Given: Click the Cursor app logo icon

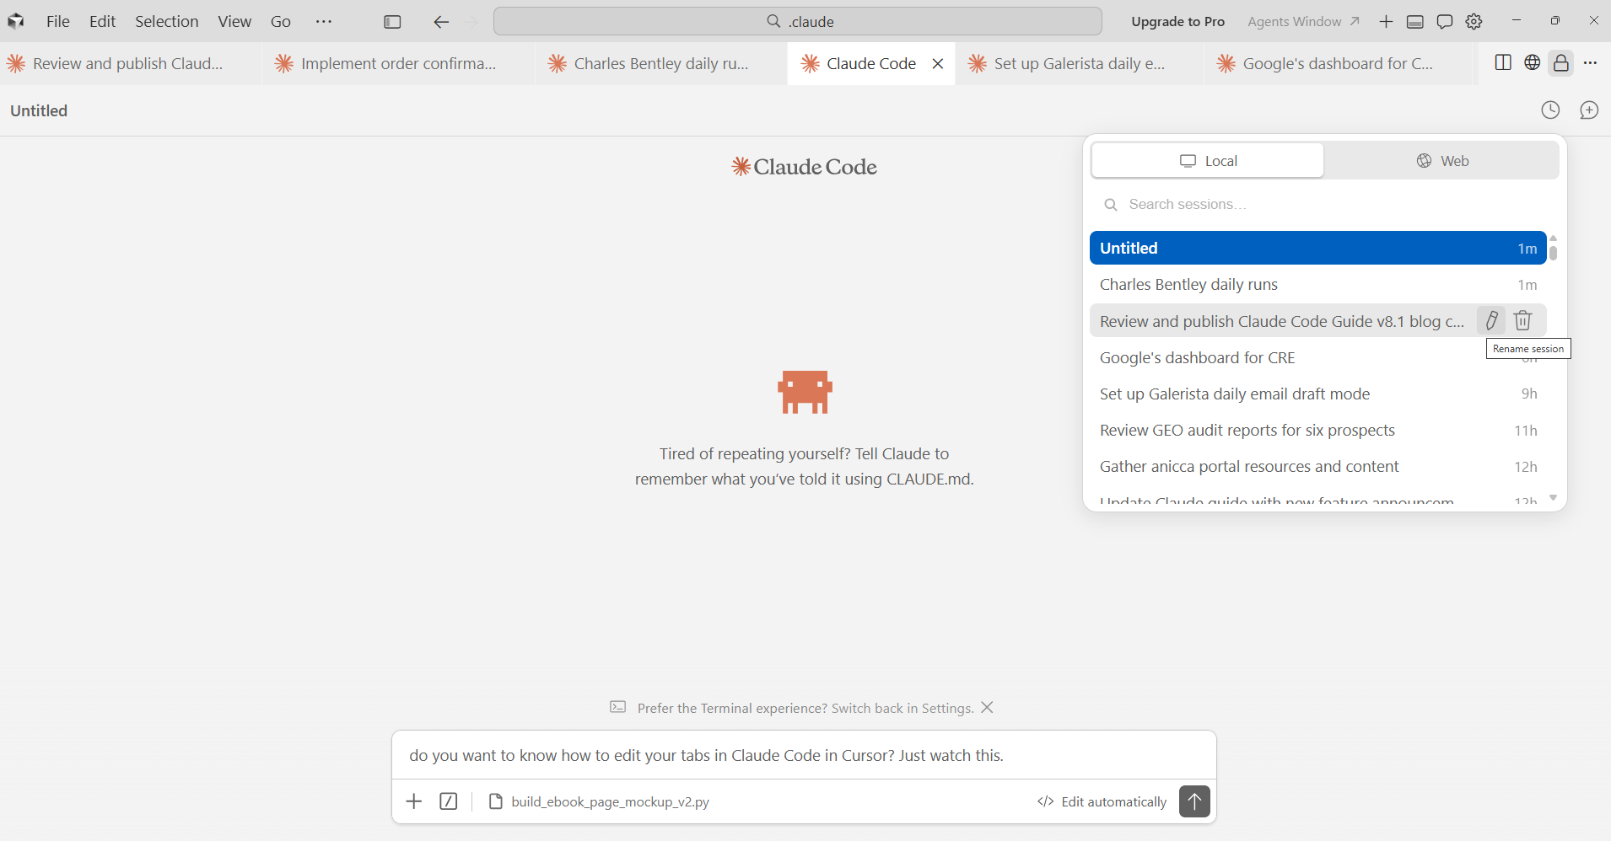Looking at the screenshot, I should 16,21.
